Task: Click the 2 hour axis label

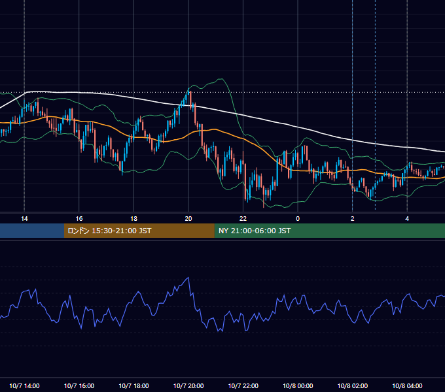Action: 352,219
